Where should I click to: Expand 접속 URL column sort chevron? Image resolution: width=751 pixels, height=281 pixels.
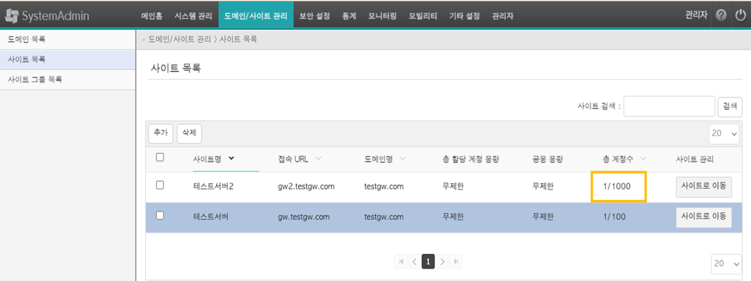click(x=318, y=159)
